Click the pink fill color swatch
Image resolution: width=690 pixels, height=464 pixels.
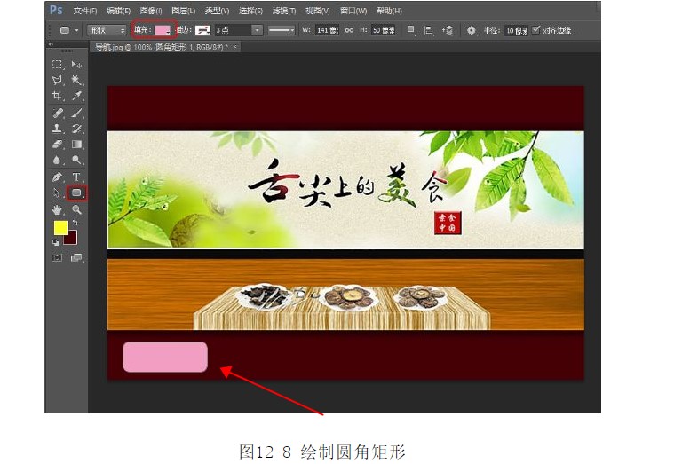point(163,30)
